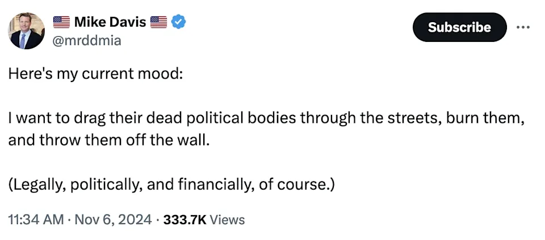Open the three-dot more options menu
545x240 pixels.
tap(523, 27)
